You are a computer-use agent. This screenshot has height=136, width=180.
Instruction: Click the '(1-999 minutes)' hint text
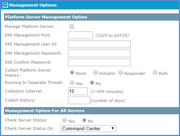107,92
